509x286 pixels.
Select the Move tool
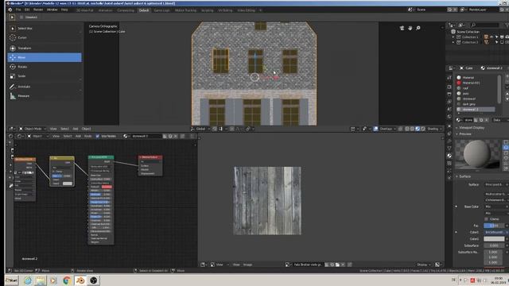pos(45,57)
